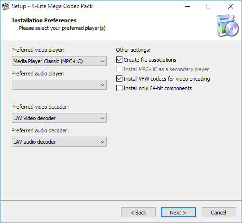Click the 'Preferred audio player:' label
The image size is (242, 223).
tap(38, 74)
